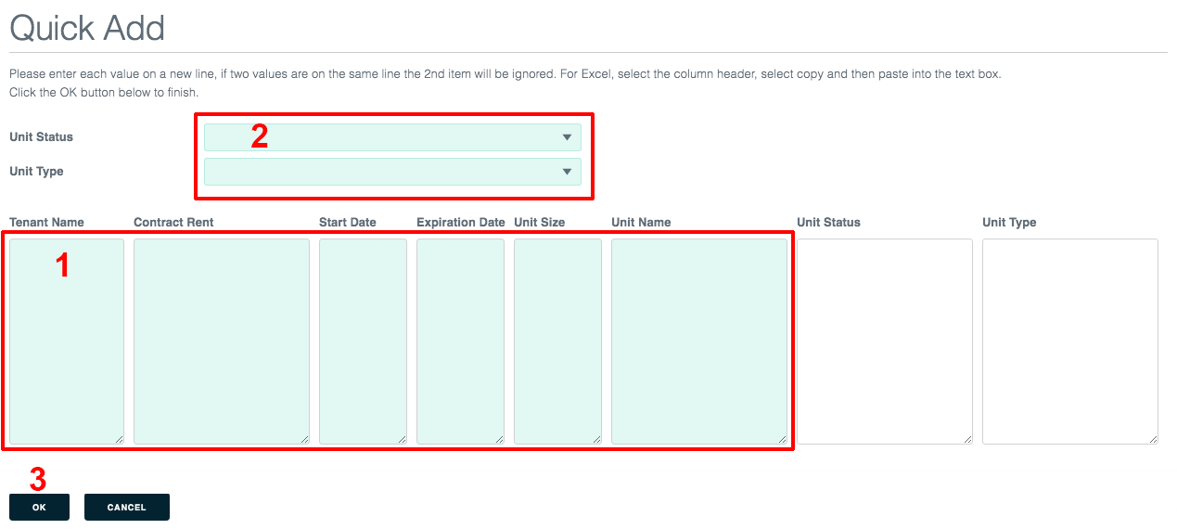Click into the Tenant Name text box

click(x=67, y=342)
